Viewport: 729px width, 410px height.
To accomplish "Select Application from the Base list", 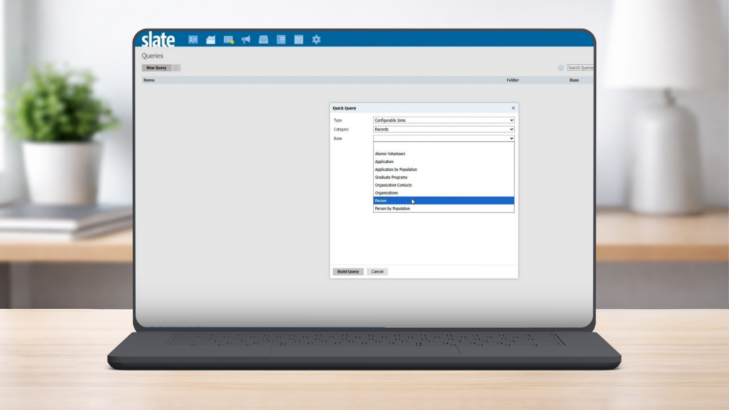I will tap(444, 162).
